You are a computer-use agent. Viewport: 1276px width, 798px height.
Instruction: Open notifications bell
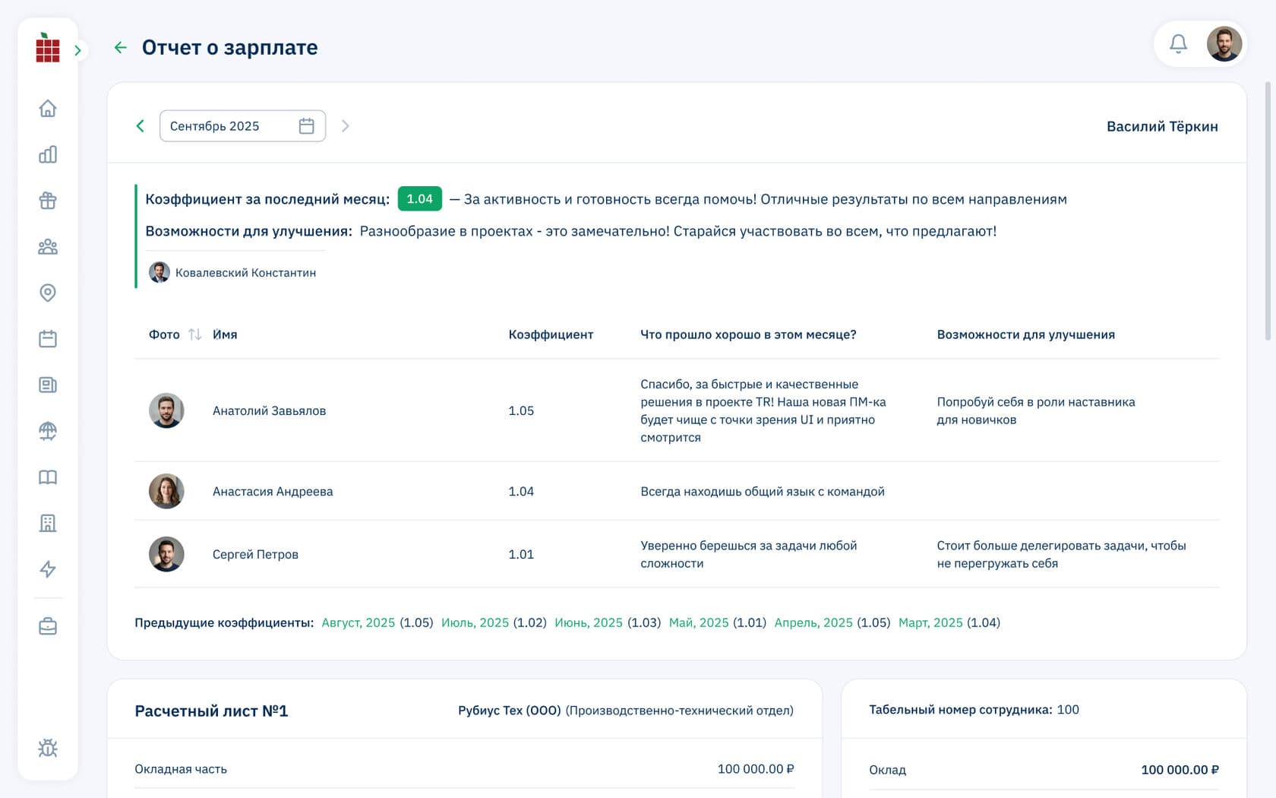[x=1178, y=44]
